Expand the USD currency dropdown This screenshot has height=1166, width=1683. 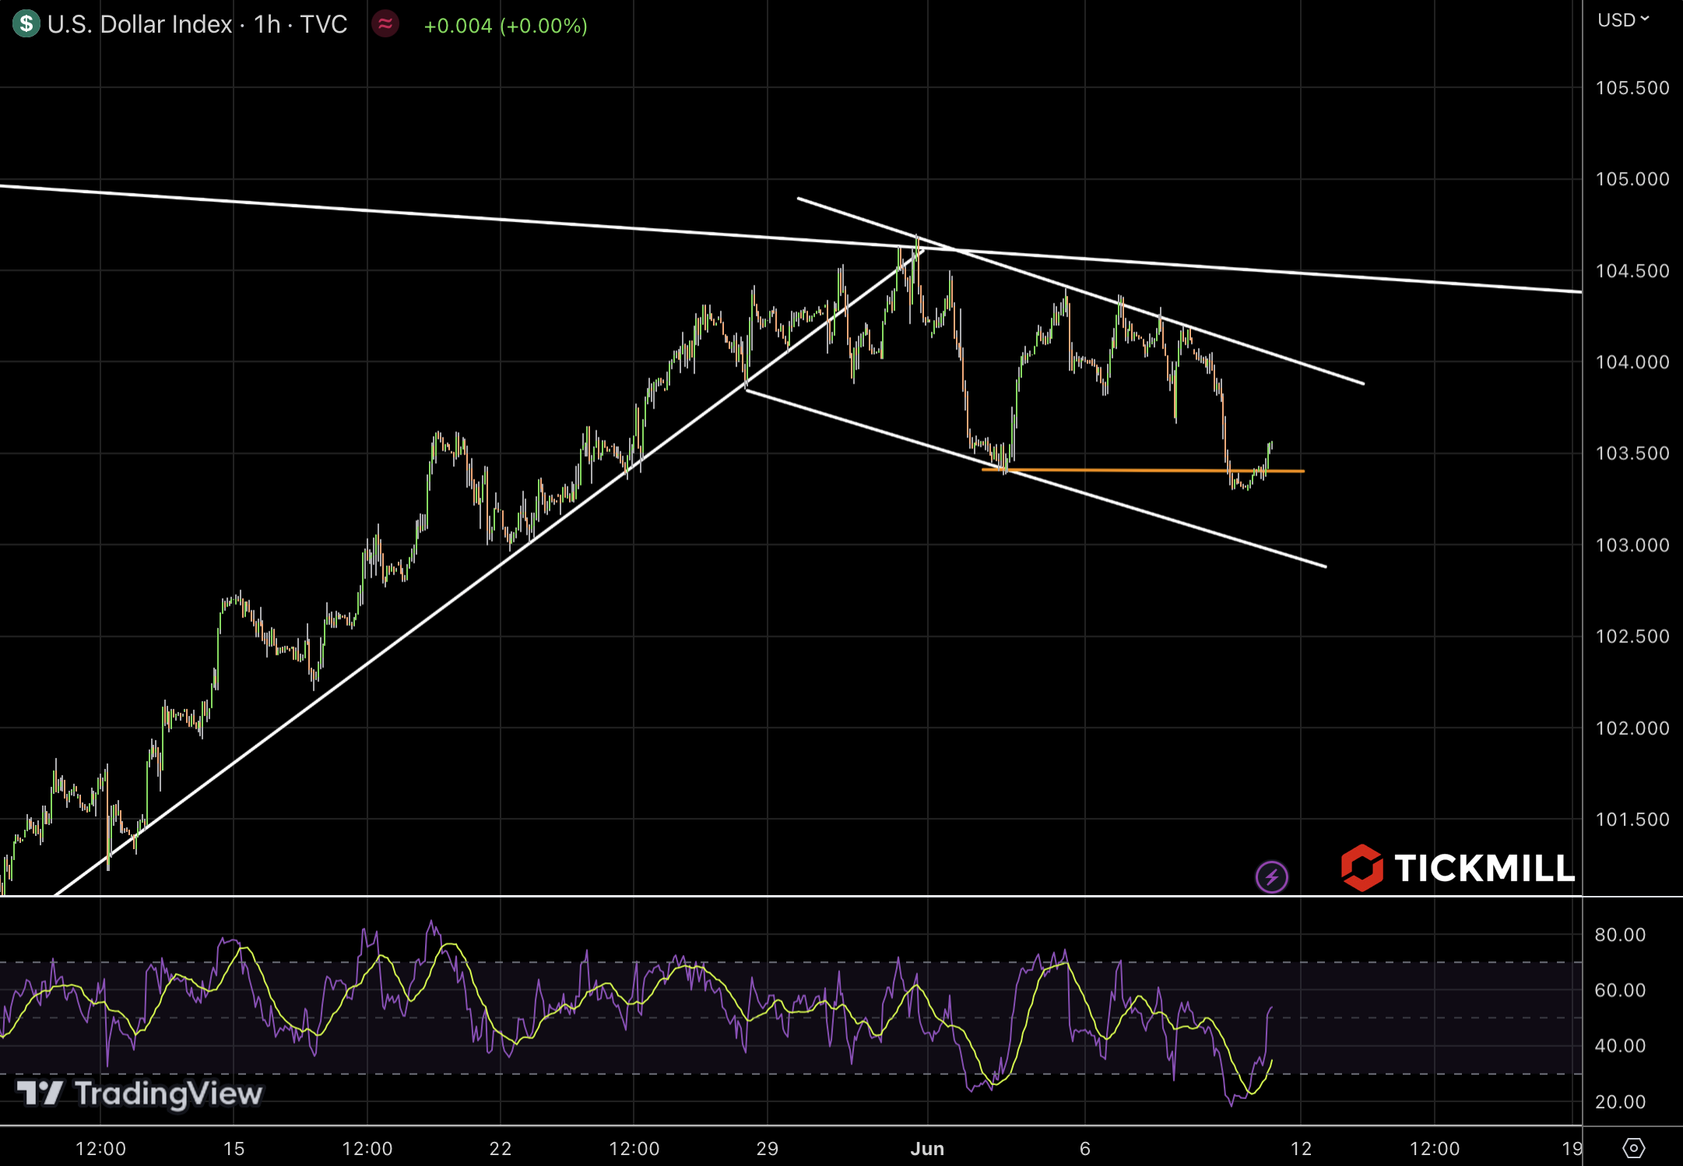[x=1624, y=20]
